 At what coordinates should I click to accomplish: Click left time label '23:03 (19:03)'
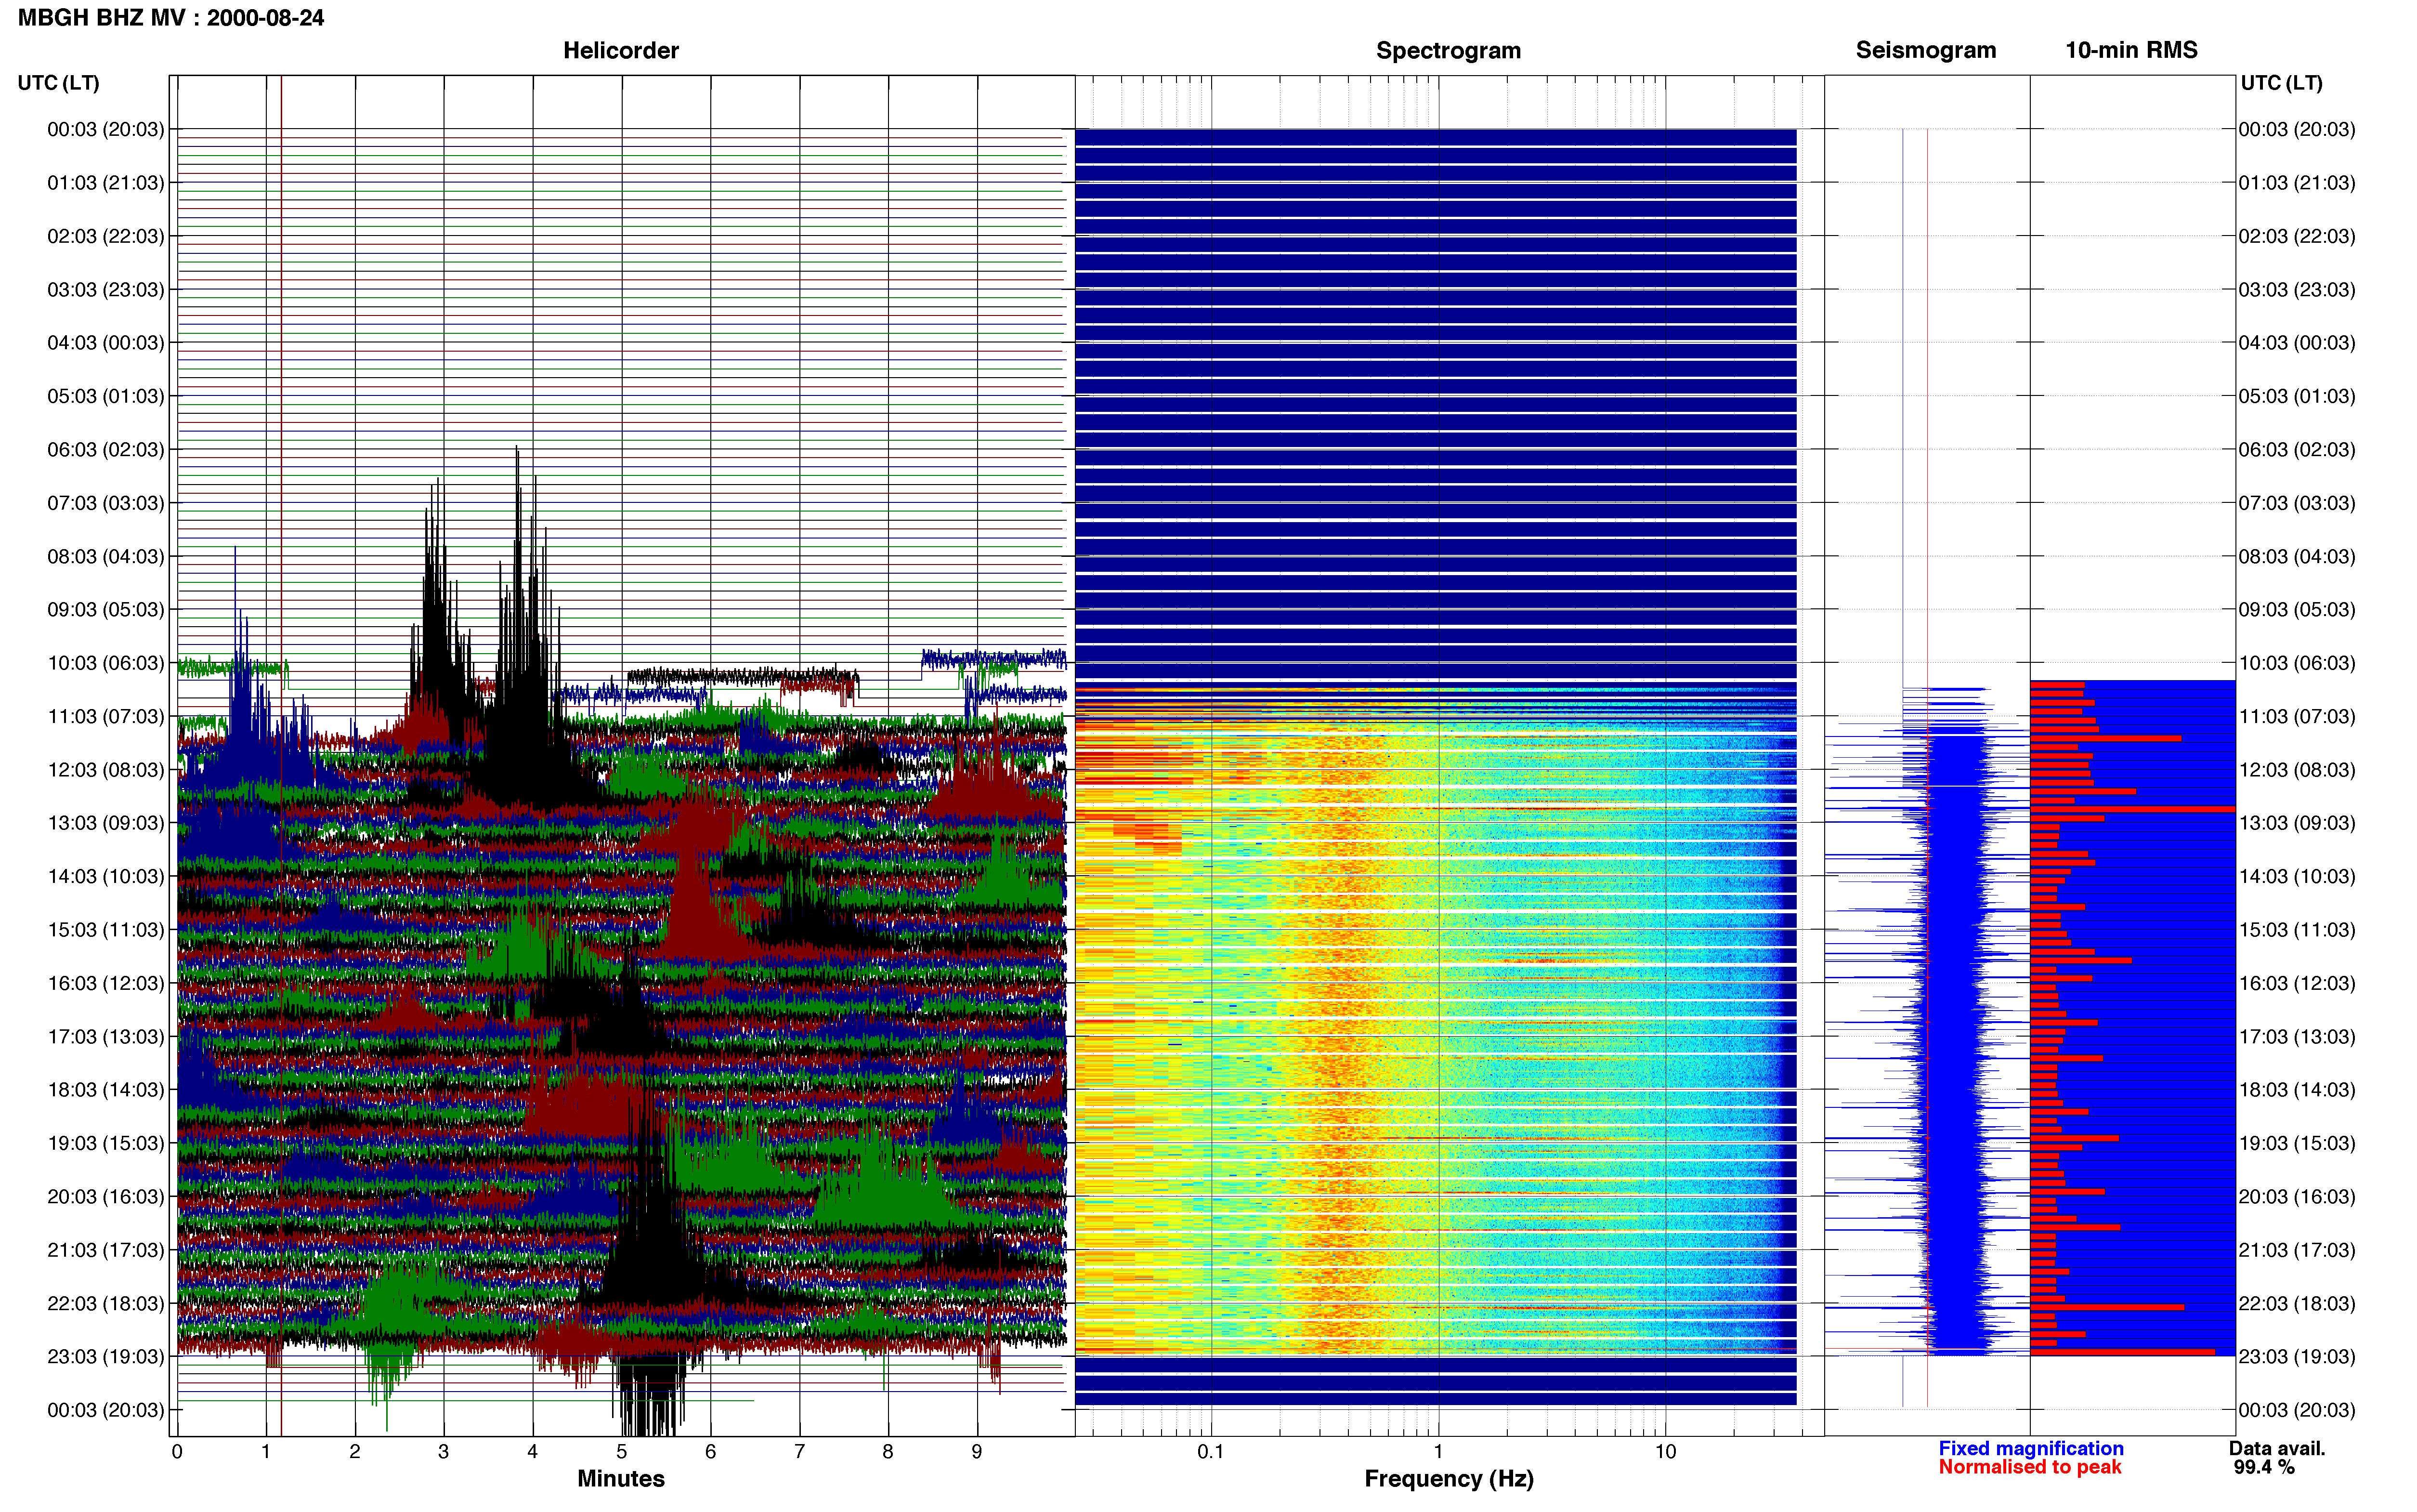(x=106, y=1357)
